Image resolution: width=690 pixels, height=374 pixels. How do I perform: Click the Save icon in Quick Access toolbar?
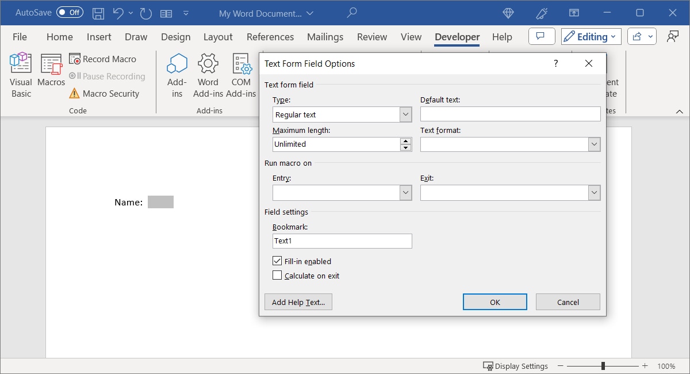[98, 13]
